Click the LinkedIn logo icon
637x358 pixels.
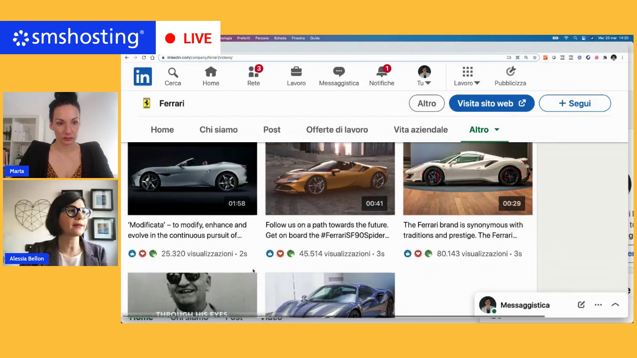[143, 77]
